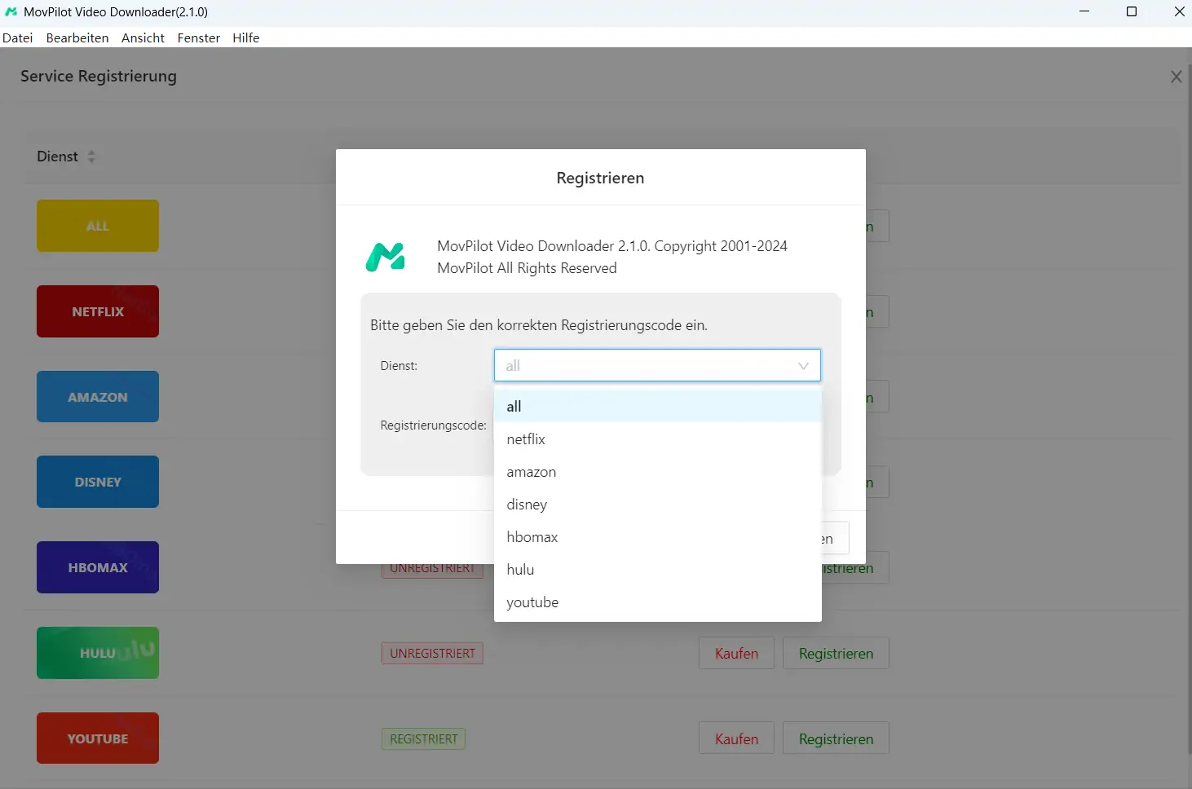Sort the list by Dienst column

click(91, 156)
